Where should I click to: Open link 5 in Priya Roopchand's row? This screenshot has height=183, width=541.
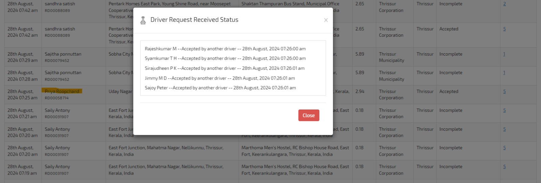[x=504, y=92]
